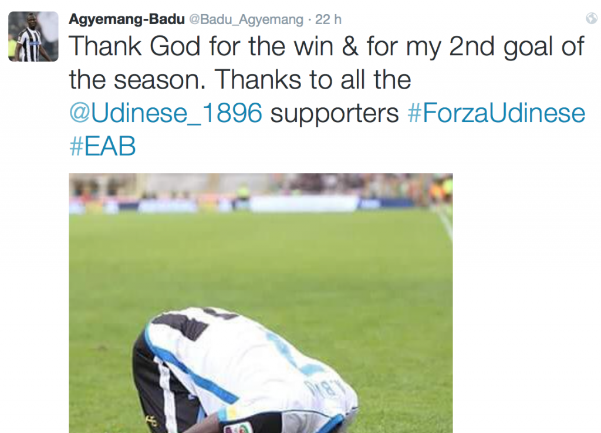Click the line "the season. Thanks to all the"
The image size is (601, 433).
click(239, 80)
